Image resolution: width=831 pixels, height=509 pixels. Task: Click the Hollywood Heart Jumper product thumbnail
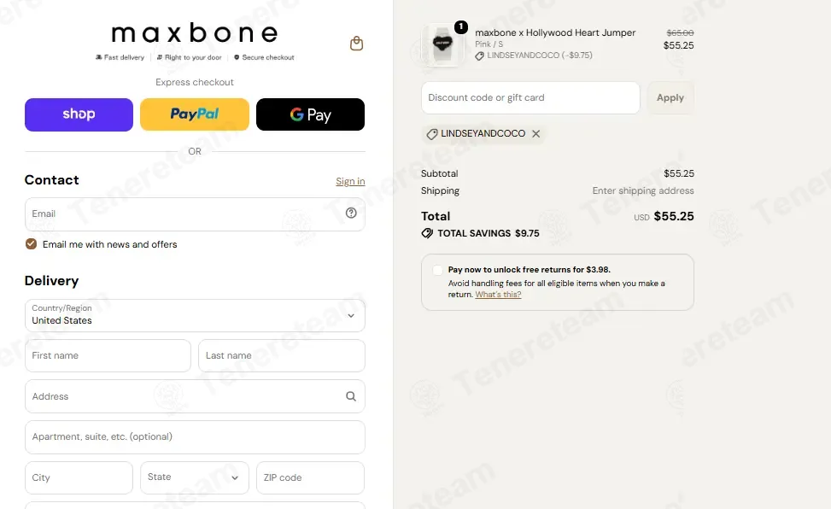point(442,45)
